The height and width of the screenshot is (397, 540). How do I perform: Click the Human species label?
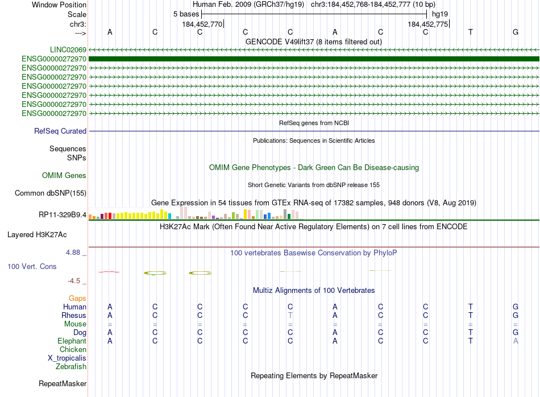point(74,307)
